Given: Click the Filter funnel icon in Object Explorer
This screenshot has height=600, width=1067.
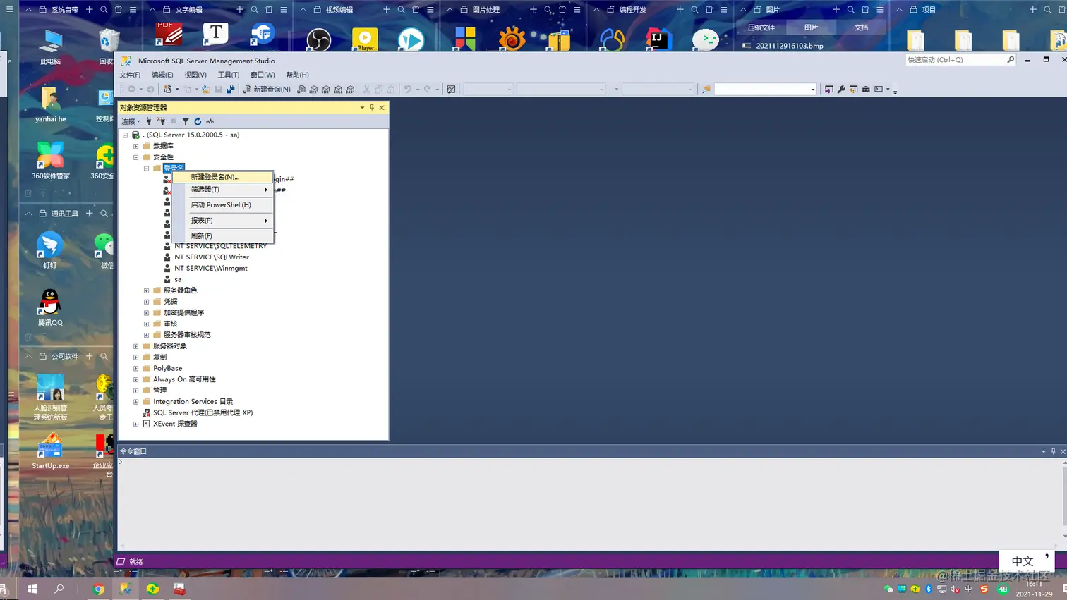Looking at the screenshot, I should (x=186, y=121).
